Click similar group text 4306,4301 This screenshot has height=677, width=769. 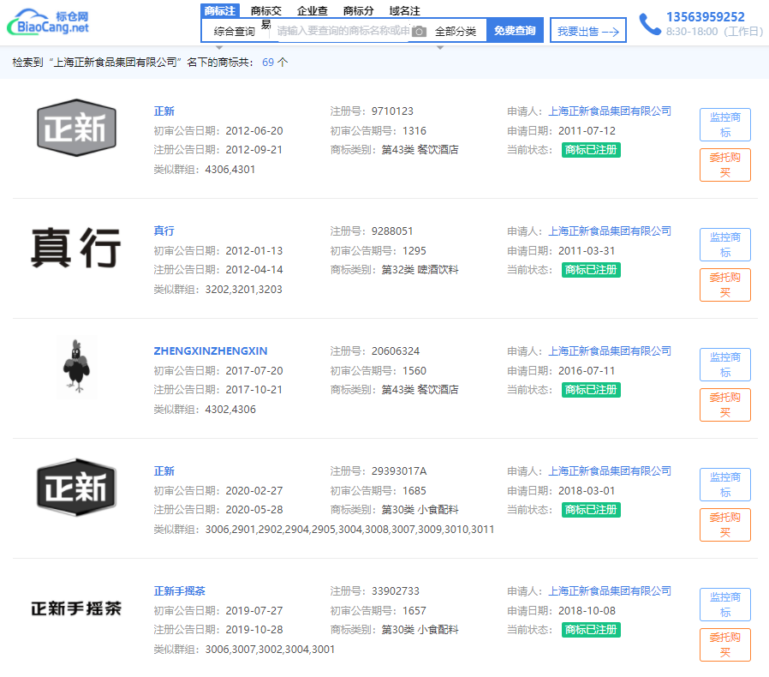230,170
